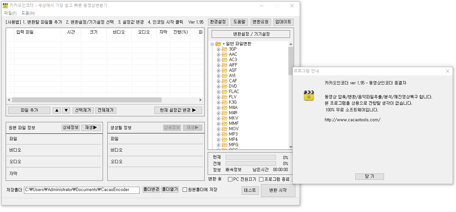This screenshot has width=456, height=212.
Task: Click 선택제거 to remove selected file
Action: tap(83, 110)
